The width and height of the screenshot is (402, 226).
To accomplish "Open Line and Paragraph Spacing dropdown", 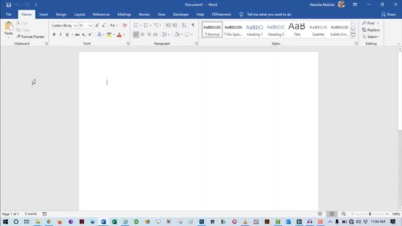I will pyautogui.click(x=166, y=35).
